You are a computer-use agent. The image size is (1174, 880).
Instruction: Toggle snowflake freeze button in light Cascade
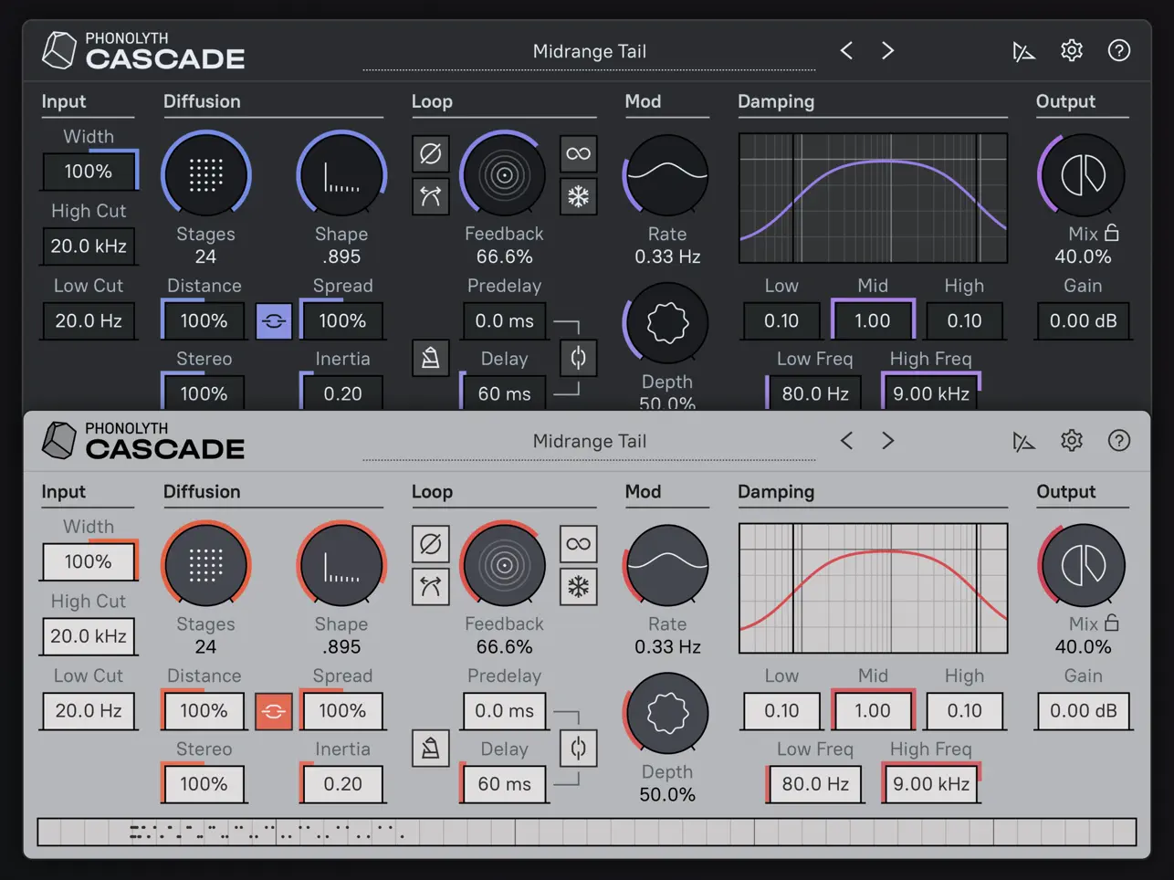point(578,587)
